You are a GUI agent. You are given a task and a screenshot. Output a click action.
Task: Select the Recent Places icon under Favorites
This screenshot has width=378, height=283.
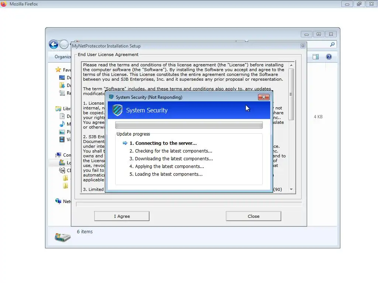[62, 93]
